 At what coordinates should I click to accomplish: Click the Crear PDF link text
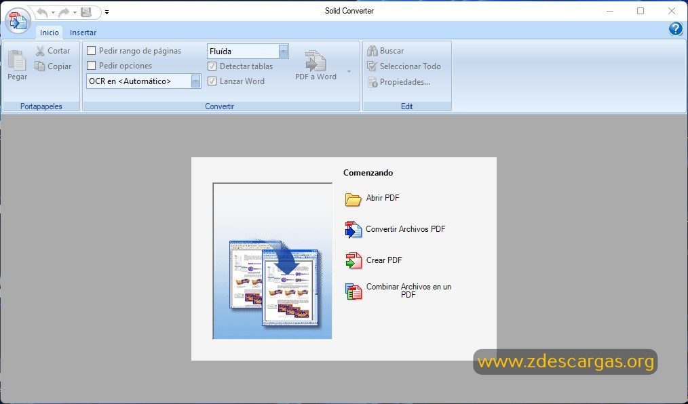pyautogui.click(x=384, y=260)
